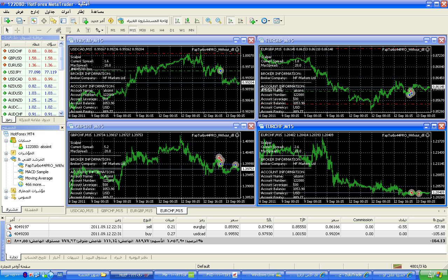
Task: Select the horizontal line drawing tool
Action: pos(39,30)
